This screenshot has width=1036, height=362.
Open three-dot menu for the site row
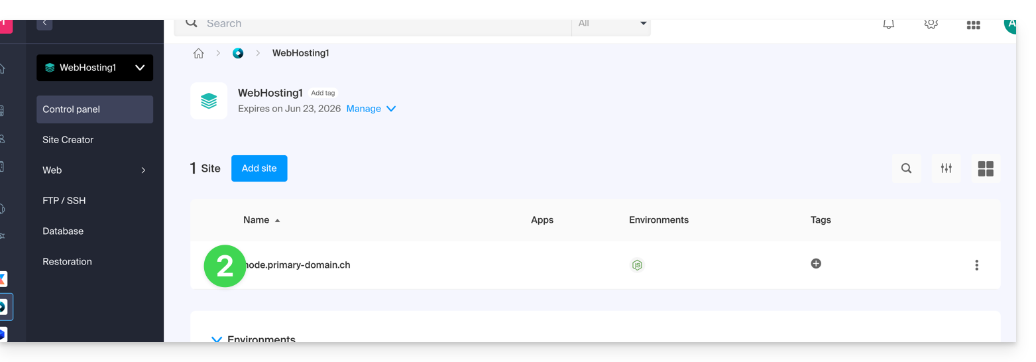coord(976,265)
